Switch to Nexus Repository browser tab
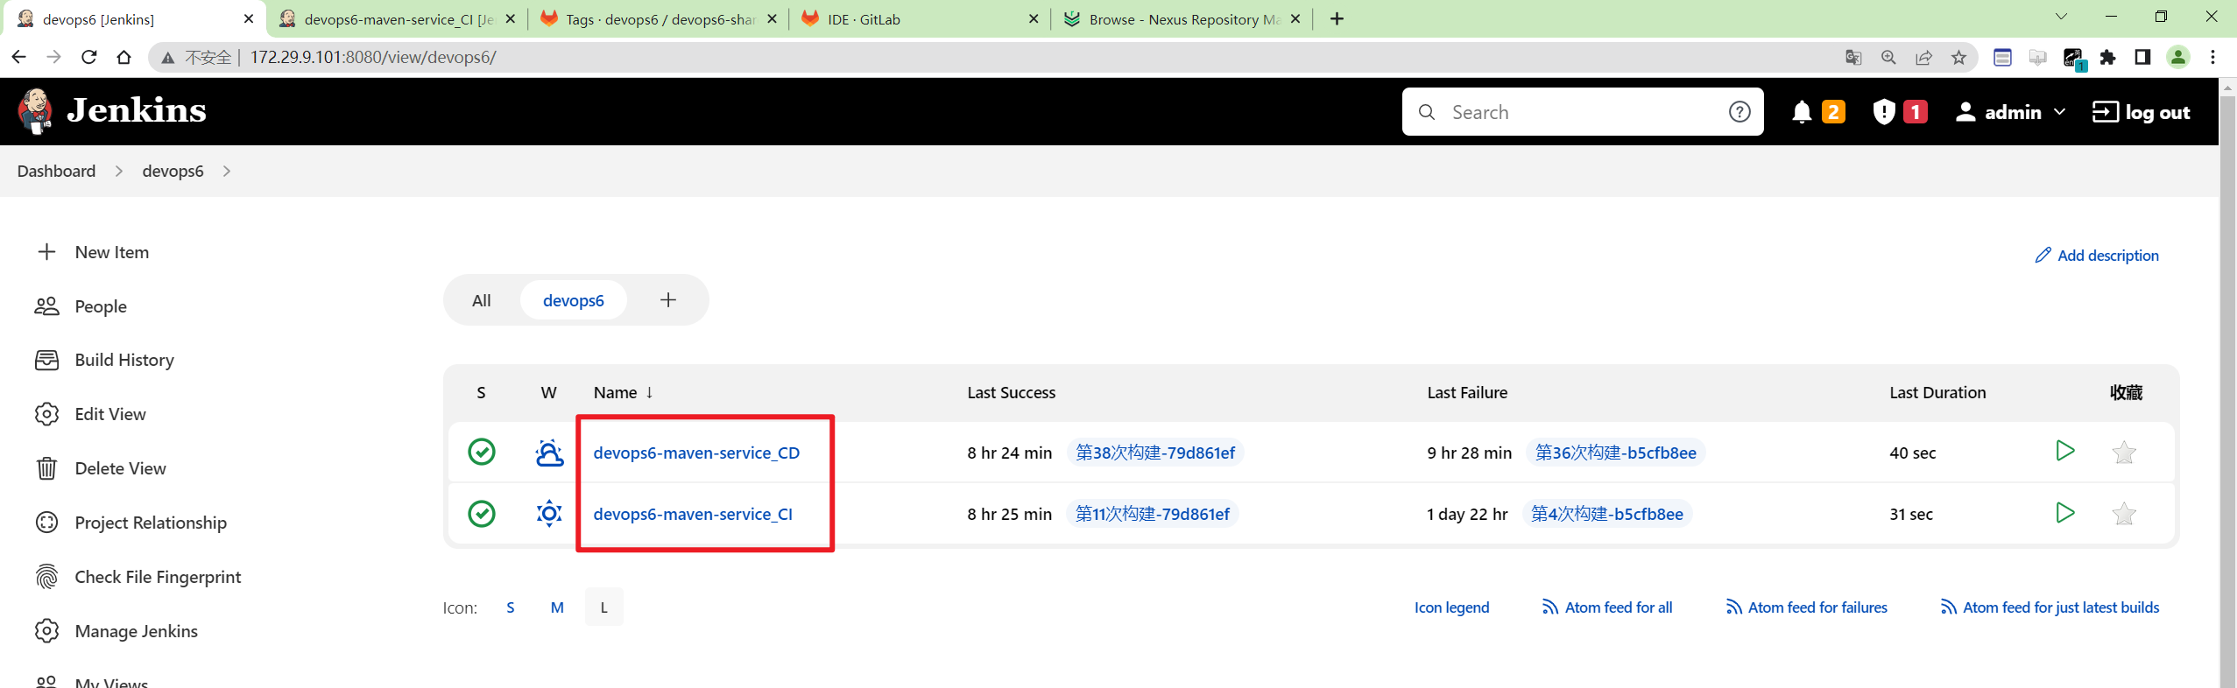 1182,19
